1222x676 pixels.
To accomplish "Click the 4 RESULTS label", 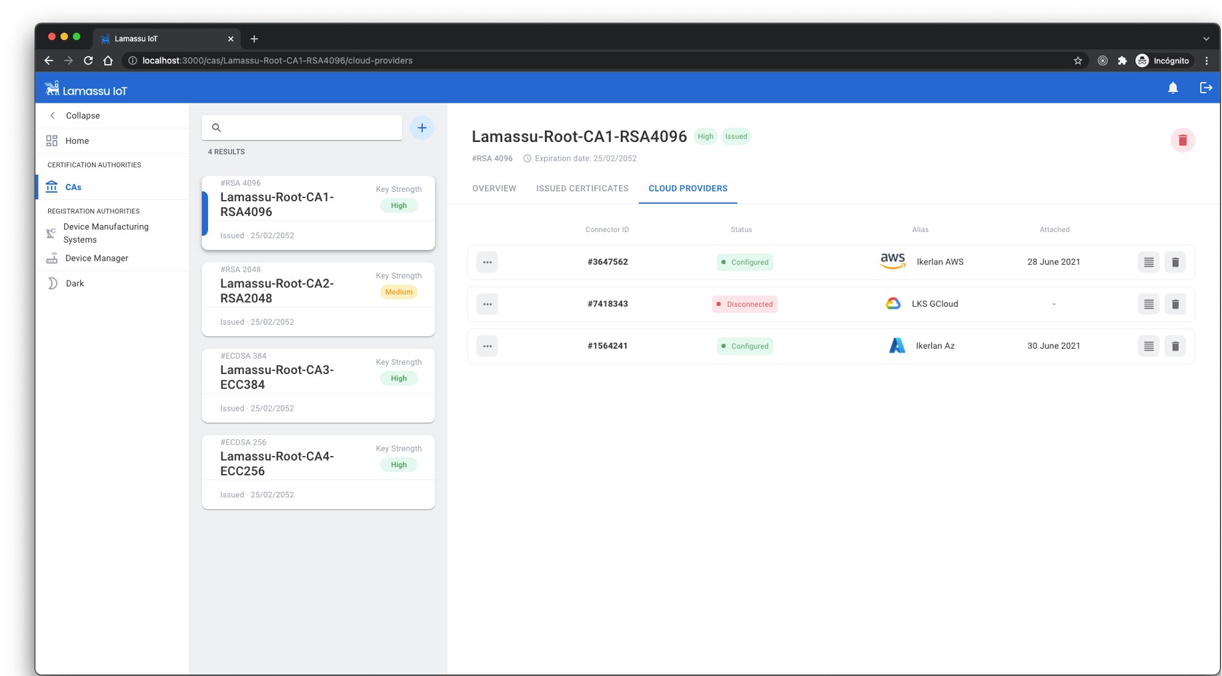I will coord(226,152).
